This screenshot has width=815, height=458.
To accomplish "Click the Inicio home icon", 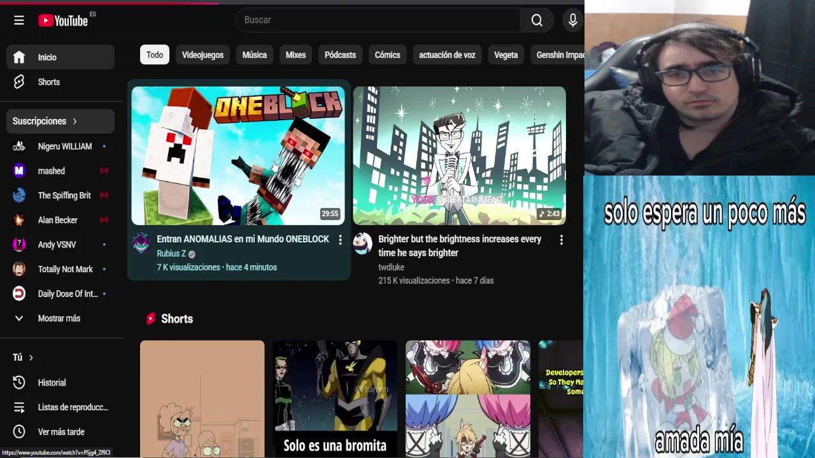I will (19, 57).
